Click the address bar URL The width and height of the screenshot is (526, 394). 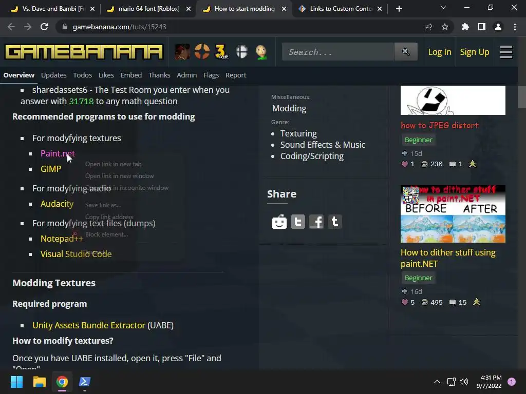tap(119, 27)
